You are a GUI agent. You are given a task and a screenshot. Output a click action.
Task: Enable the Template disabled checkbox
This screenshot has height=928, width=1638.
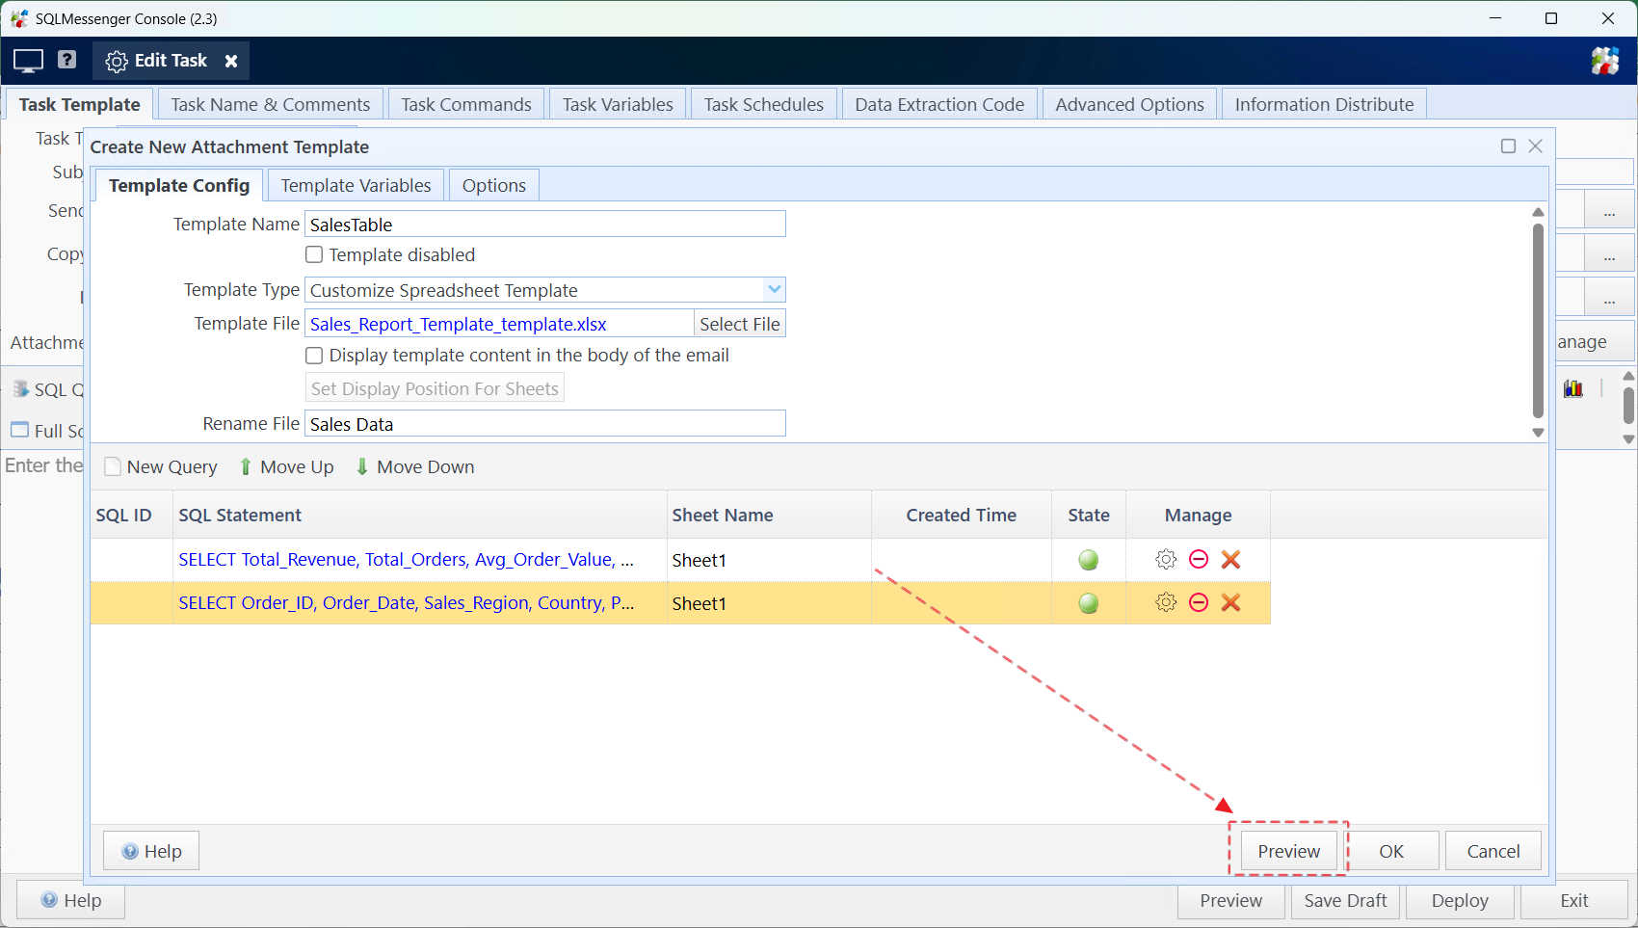point(314,255)
